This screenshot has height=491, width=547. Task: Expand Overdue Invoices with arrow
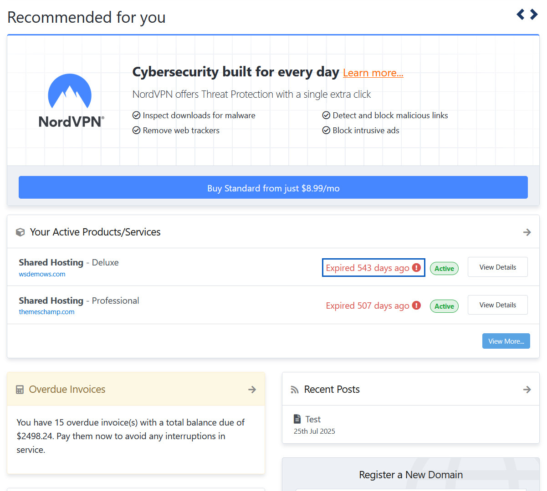tap(252, 390)
